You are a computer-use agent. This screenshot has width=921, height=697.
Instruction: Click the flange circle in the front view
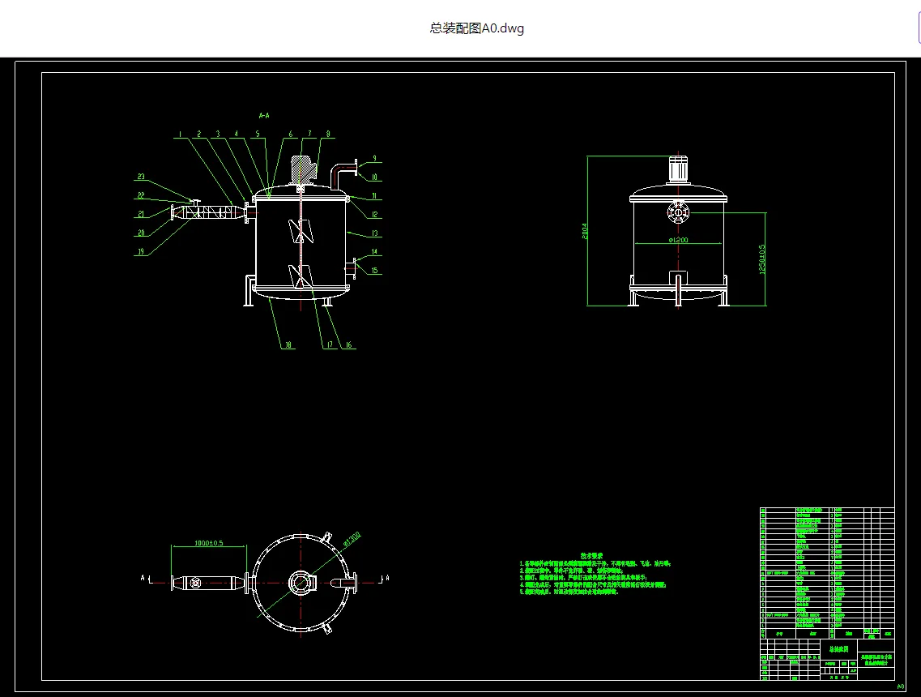click(x=678, y=212)
